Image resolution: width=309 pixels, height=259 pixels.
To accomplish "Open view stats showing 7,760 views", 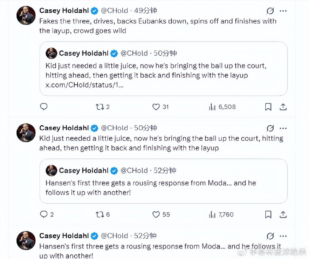I will click(212, 214).
